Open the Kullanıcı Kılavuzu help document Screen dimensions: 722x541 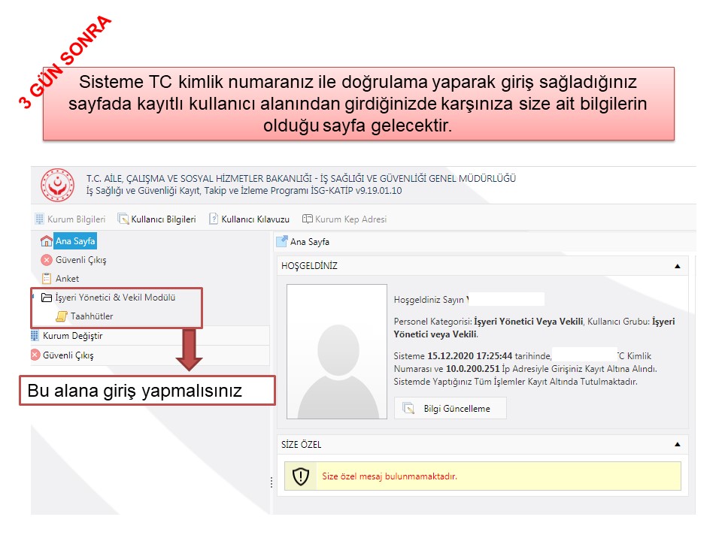coord(249,219)
